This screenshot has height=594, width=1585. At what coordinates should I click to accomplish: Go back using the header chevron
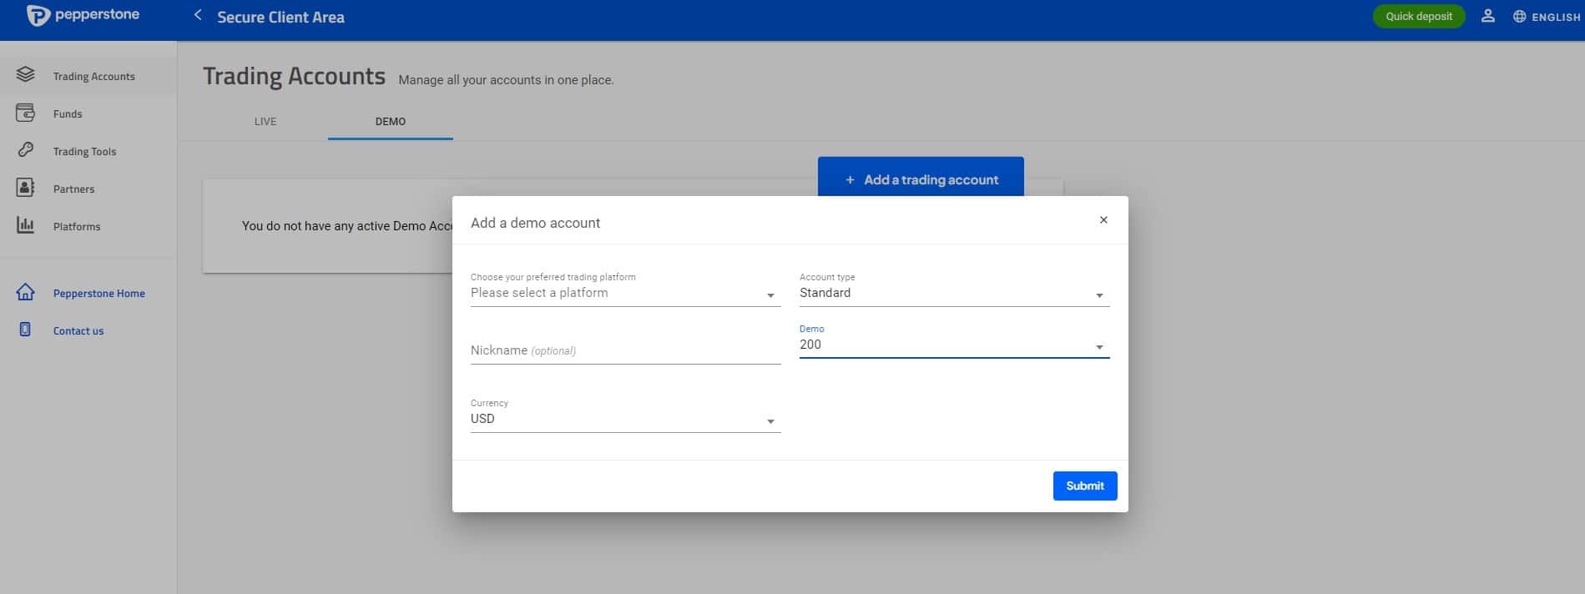(198, 15)
